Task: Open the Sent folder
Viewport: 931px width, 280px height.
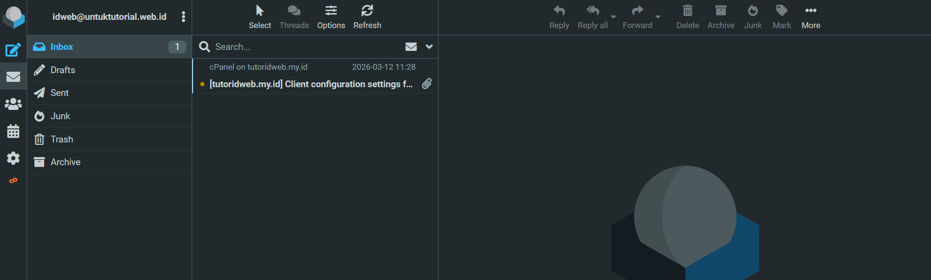Action: click(x=110, y=93)
